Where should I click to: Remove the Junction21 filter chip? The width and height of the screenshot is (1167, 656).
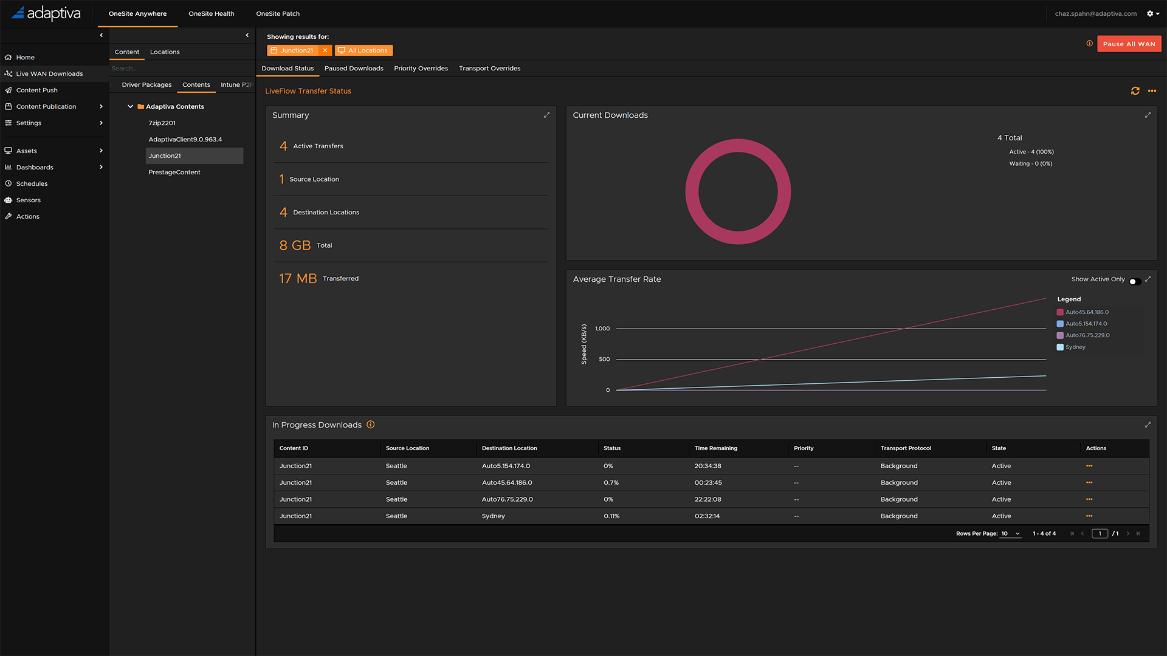pos(325,50)
